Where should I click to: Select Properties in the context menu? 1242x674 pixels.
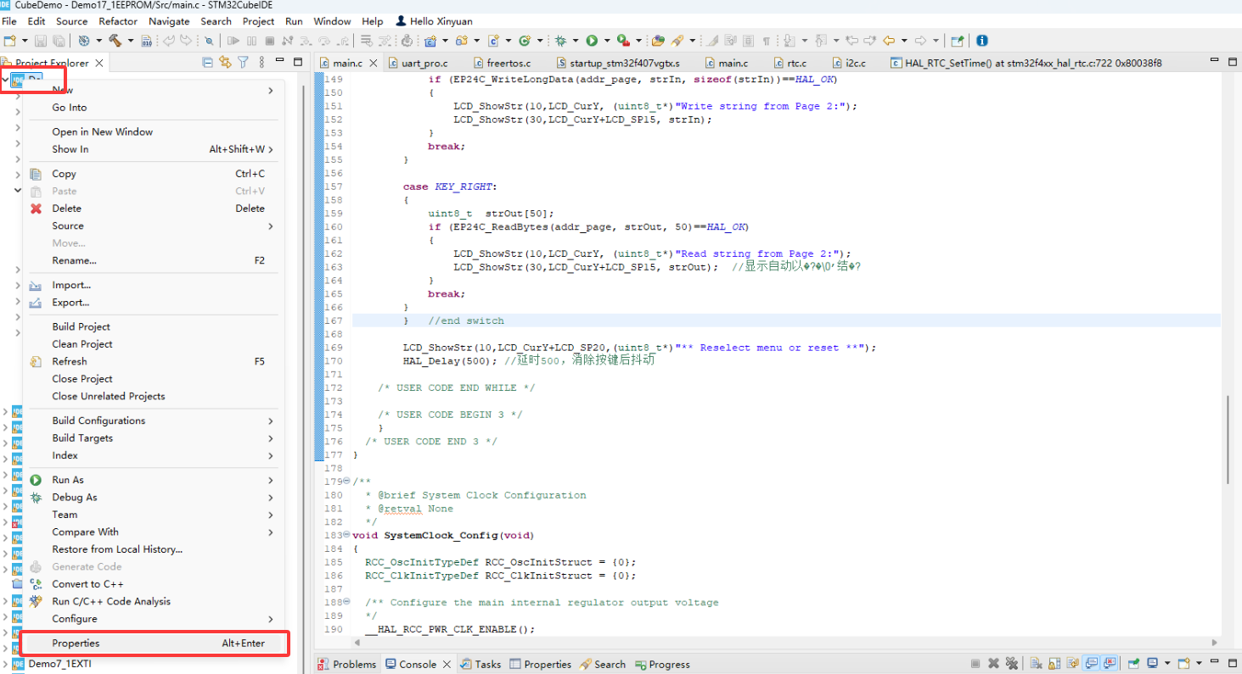[x=153, y=643]
